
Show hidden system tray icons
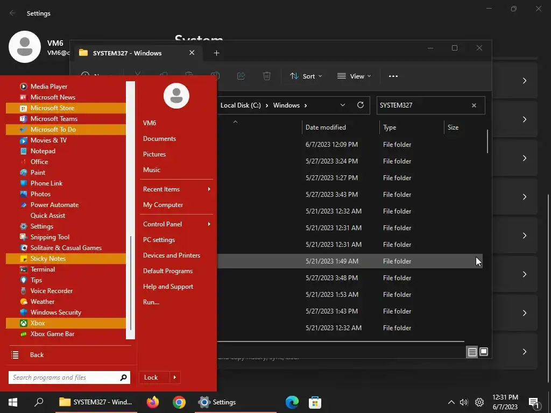point(451,402)
